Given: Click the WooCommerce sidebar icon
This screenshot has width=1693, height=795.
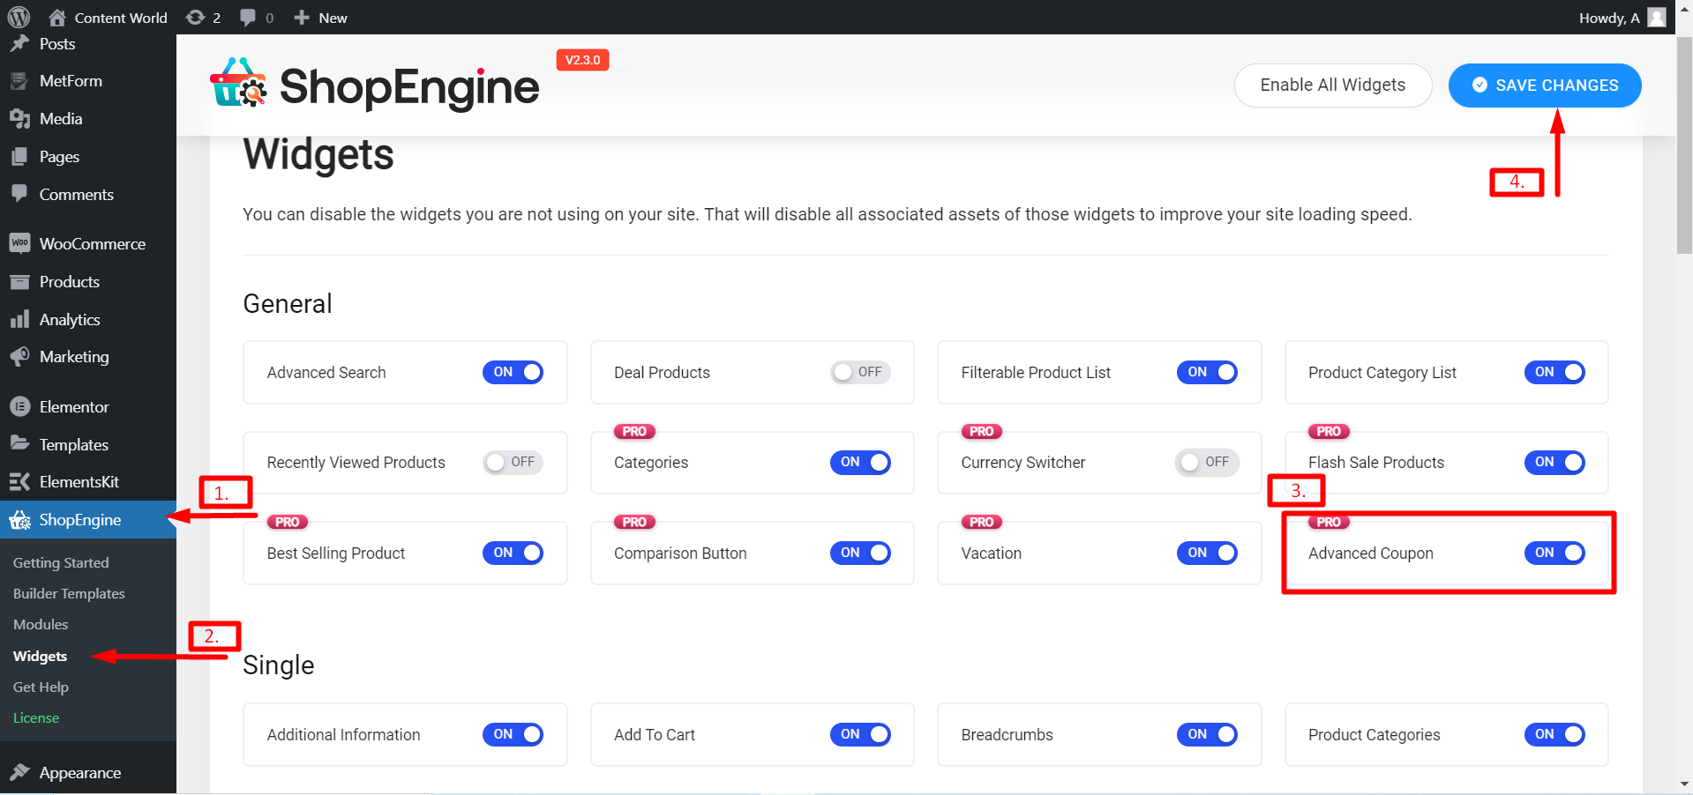Looking at the screenshot, I should pos(19,243).
